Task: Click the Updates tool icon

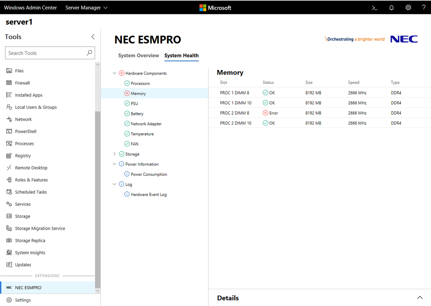Action: [9, 265]
